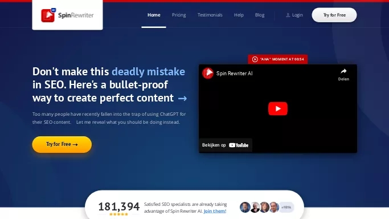
Task: Click the yellow Try for Free button
Action: pyautogui.click(x=62, y=144)
